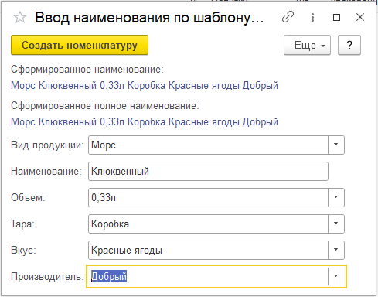Viewport: 378px width, 297px height.
Task: Click the Производитель field showing Добрый
Action: pyautogui.click(x=208, y=276)
